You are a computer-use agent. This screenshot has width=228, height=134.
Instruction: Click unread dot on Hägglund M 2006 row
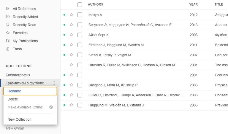click(x=64, y=105)
